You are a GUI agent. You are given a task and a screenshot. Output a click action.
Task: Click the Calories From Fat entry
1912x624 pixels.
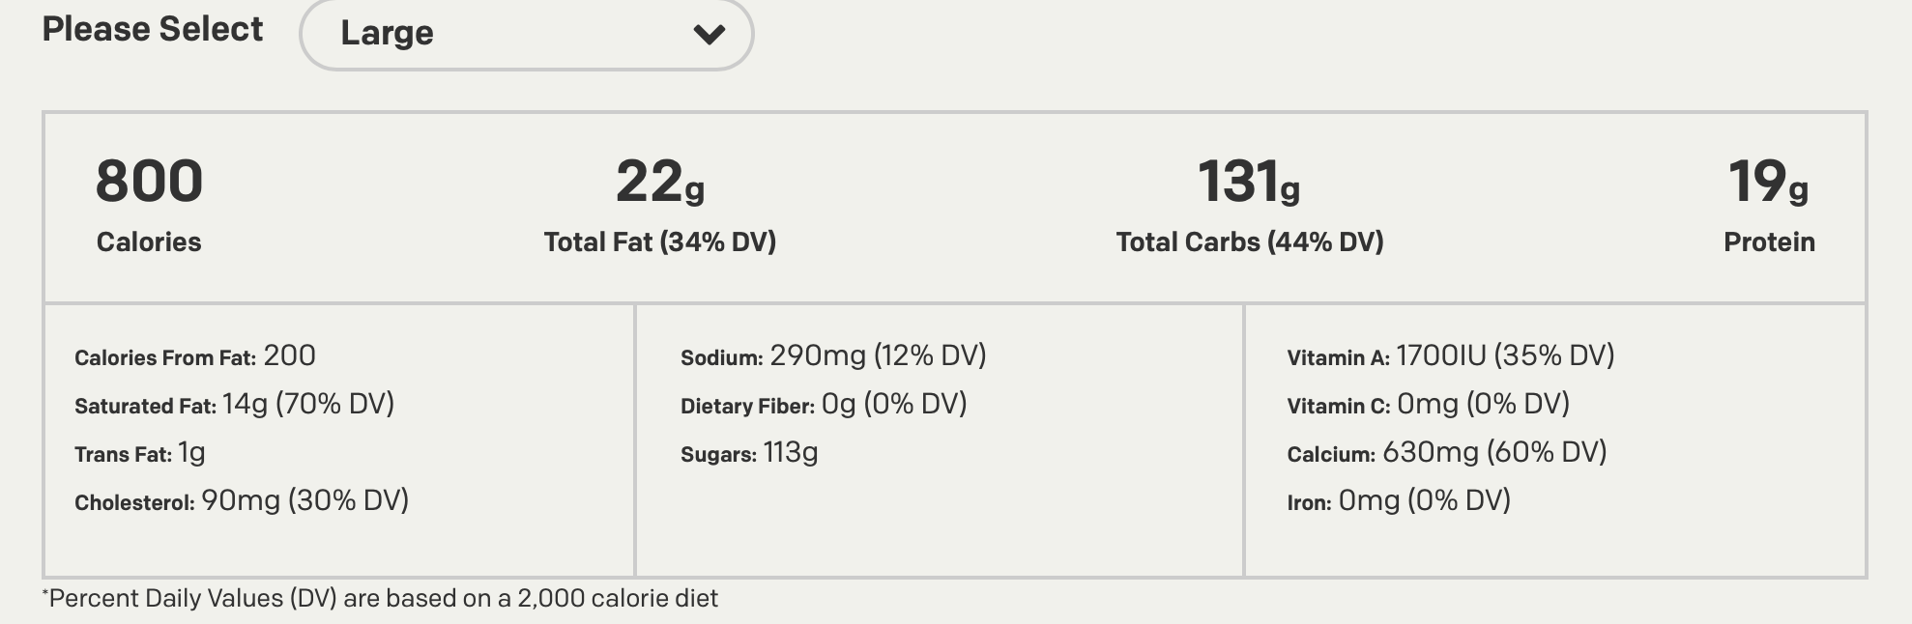point(194,356)
